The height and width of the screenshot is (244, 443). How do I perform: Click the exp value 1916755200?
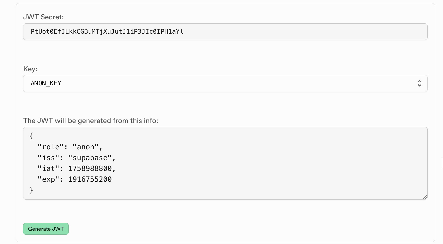point(90,179)
